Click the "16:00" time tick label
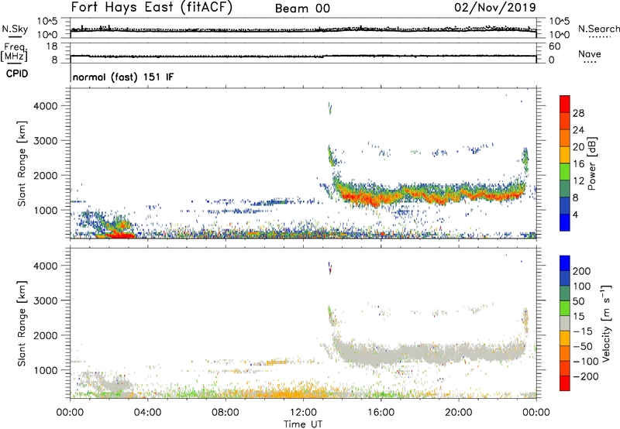620x429 pixels. [x=381, y=413]
